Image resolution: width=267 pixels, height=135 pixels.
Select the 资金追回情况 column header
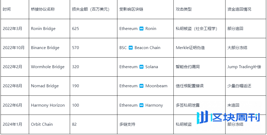tap(246, 9)
